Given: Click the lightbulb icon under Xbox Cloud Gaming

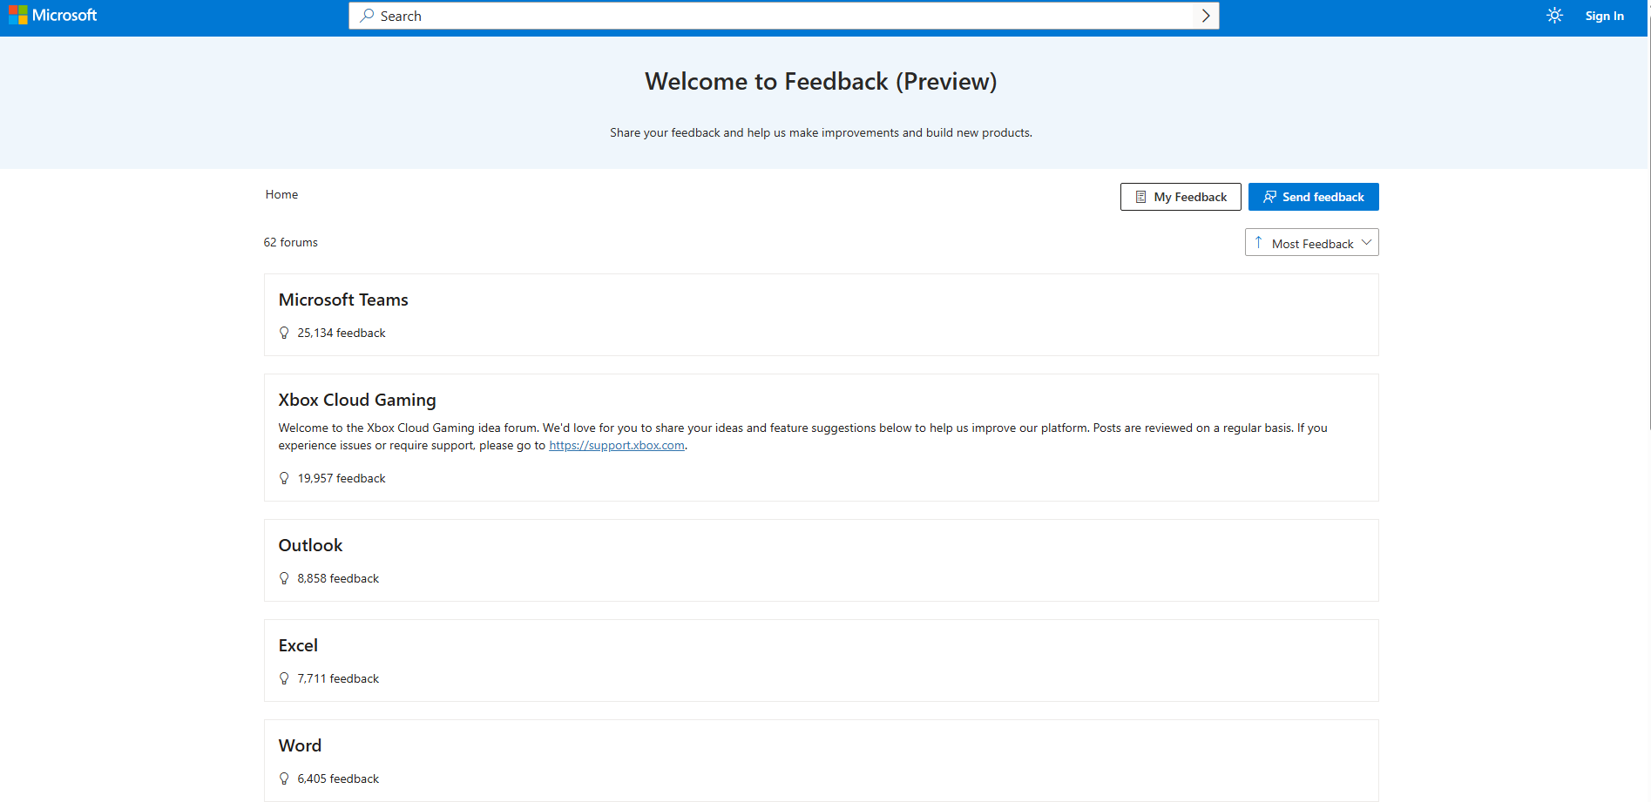Looking at the screenshot, I should pos(284,478).
